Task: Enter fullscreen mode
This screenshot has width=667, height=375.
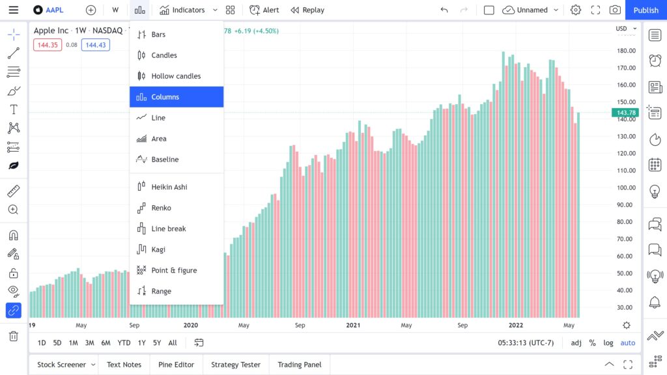Action: point(595,10)
